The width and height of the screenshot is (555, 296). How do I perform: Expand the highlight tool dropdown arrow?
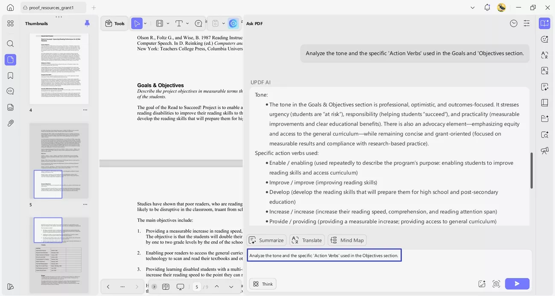pyautogui.click(x=168, y=23)
